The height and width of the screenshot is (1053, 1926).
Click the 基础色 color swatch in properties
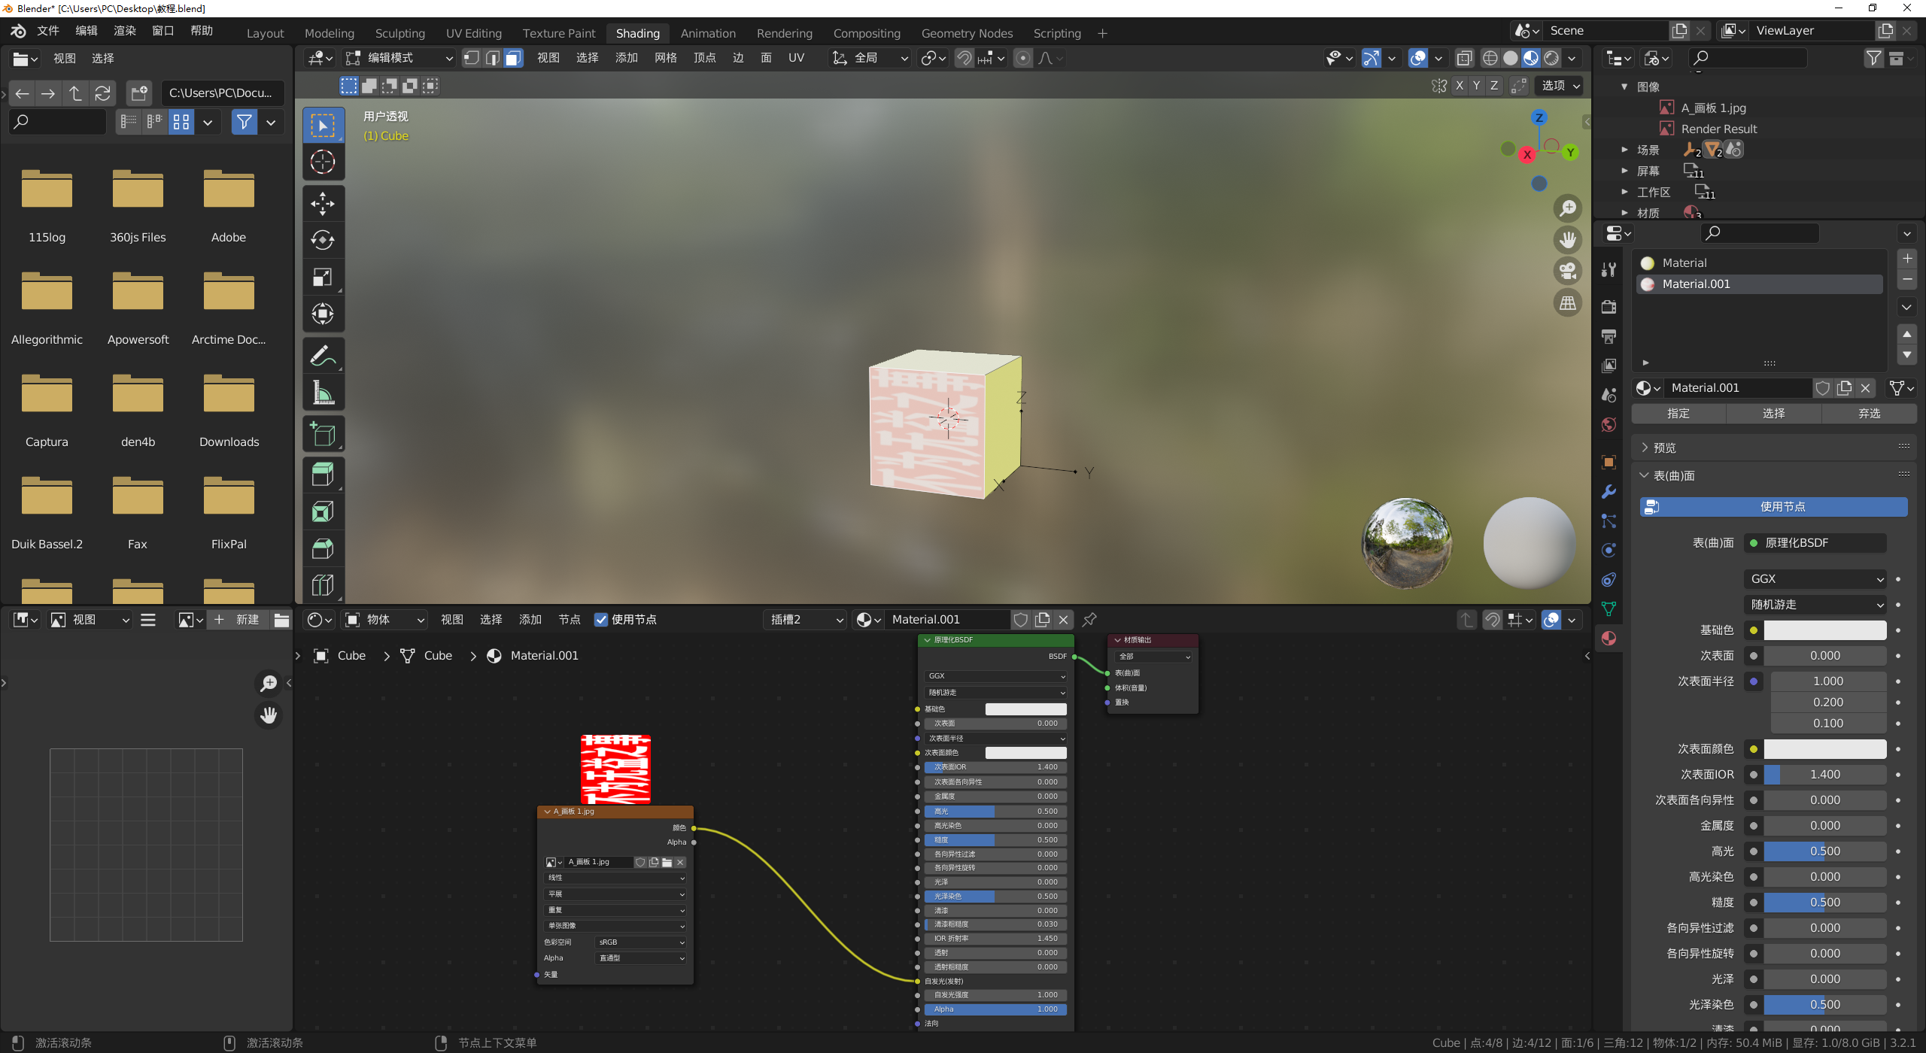point(1824,630)
